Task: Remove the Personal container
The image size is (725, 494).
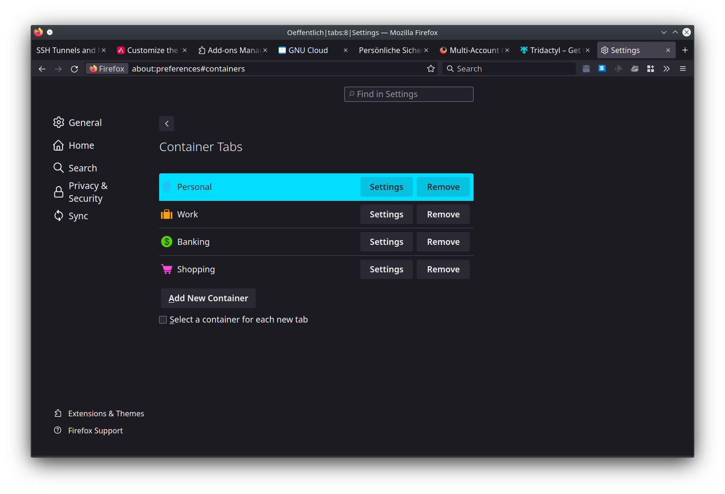Action: pyautogui.click(x=443, y=187)
